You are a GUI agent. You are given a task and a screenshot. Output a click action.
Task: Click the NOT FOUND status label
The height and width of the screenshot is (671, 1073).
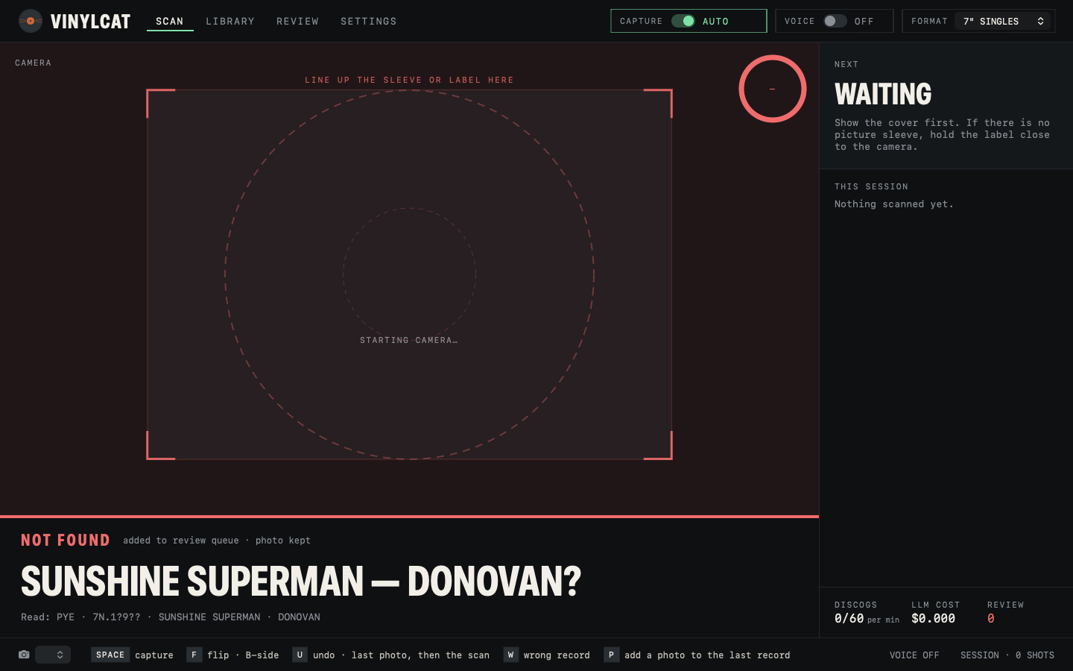[x=66, y=540]
